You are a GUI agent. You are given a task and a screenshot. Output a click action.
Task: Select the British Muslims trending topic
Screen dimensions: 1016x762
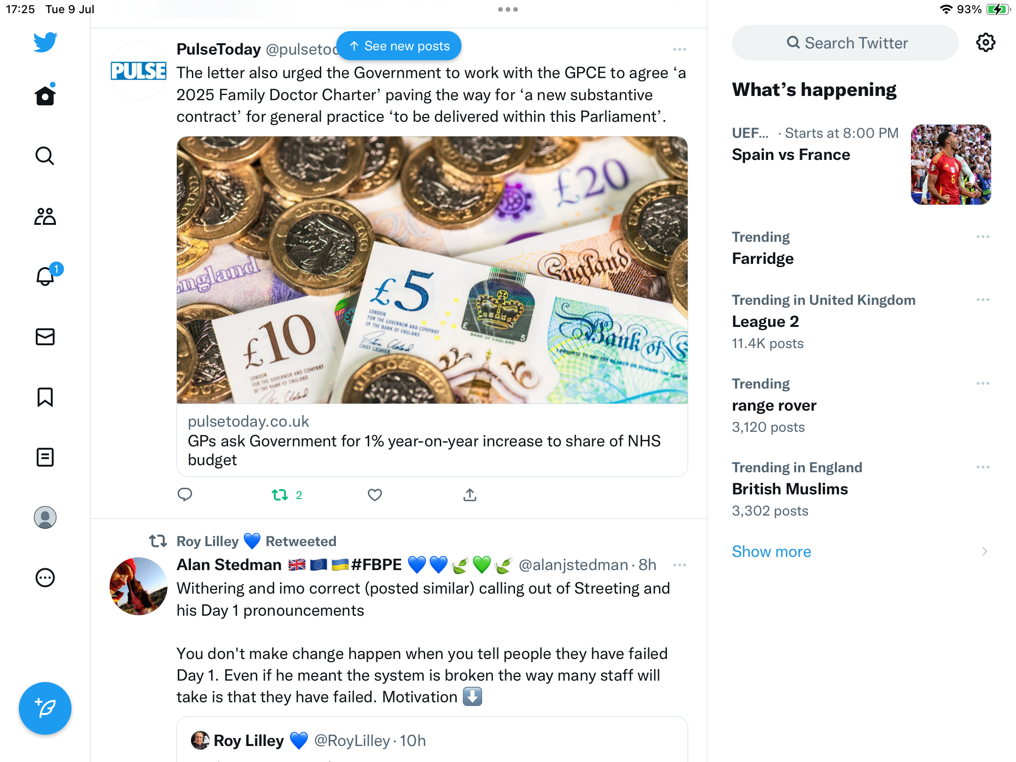click(861, 489)
